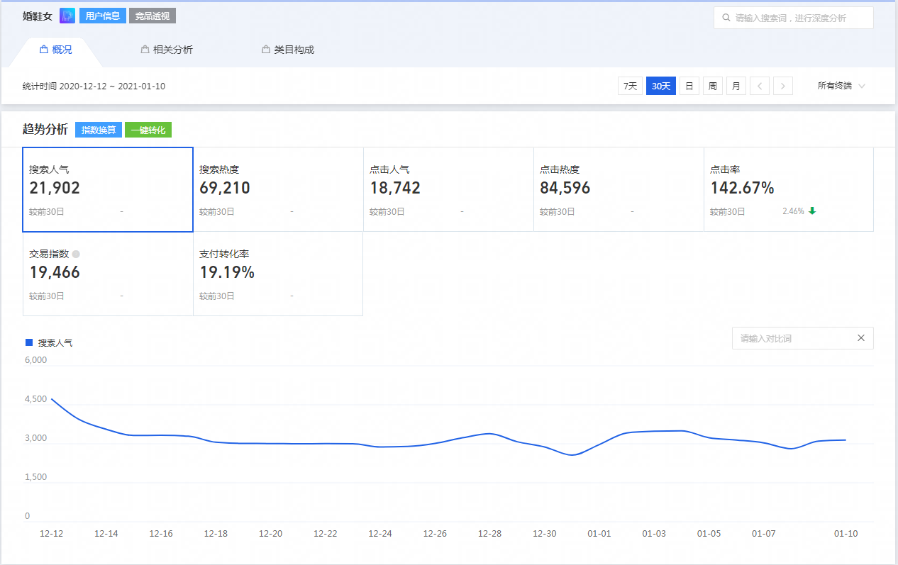Click the 21,902 value

(x=55, y=188)
